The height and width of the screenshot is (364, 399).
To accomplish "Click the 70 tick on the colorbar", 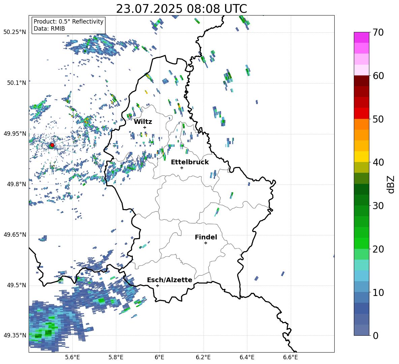I will pos(378,33).
